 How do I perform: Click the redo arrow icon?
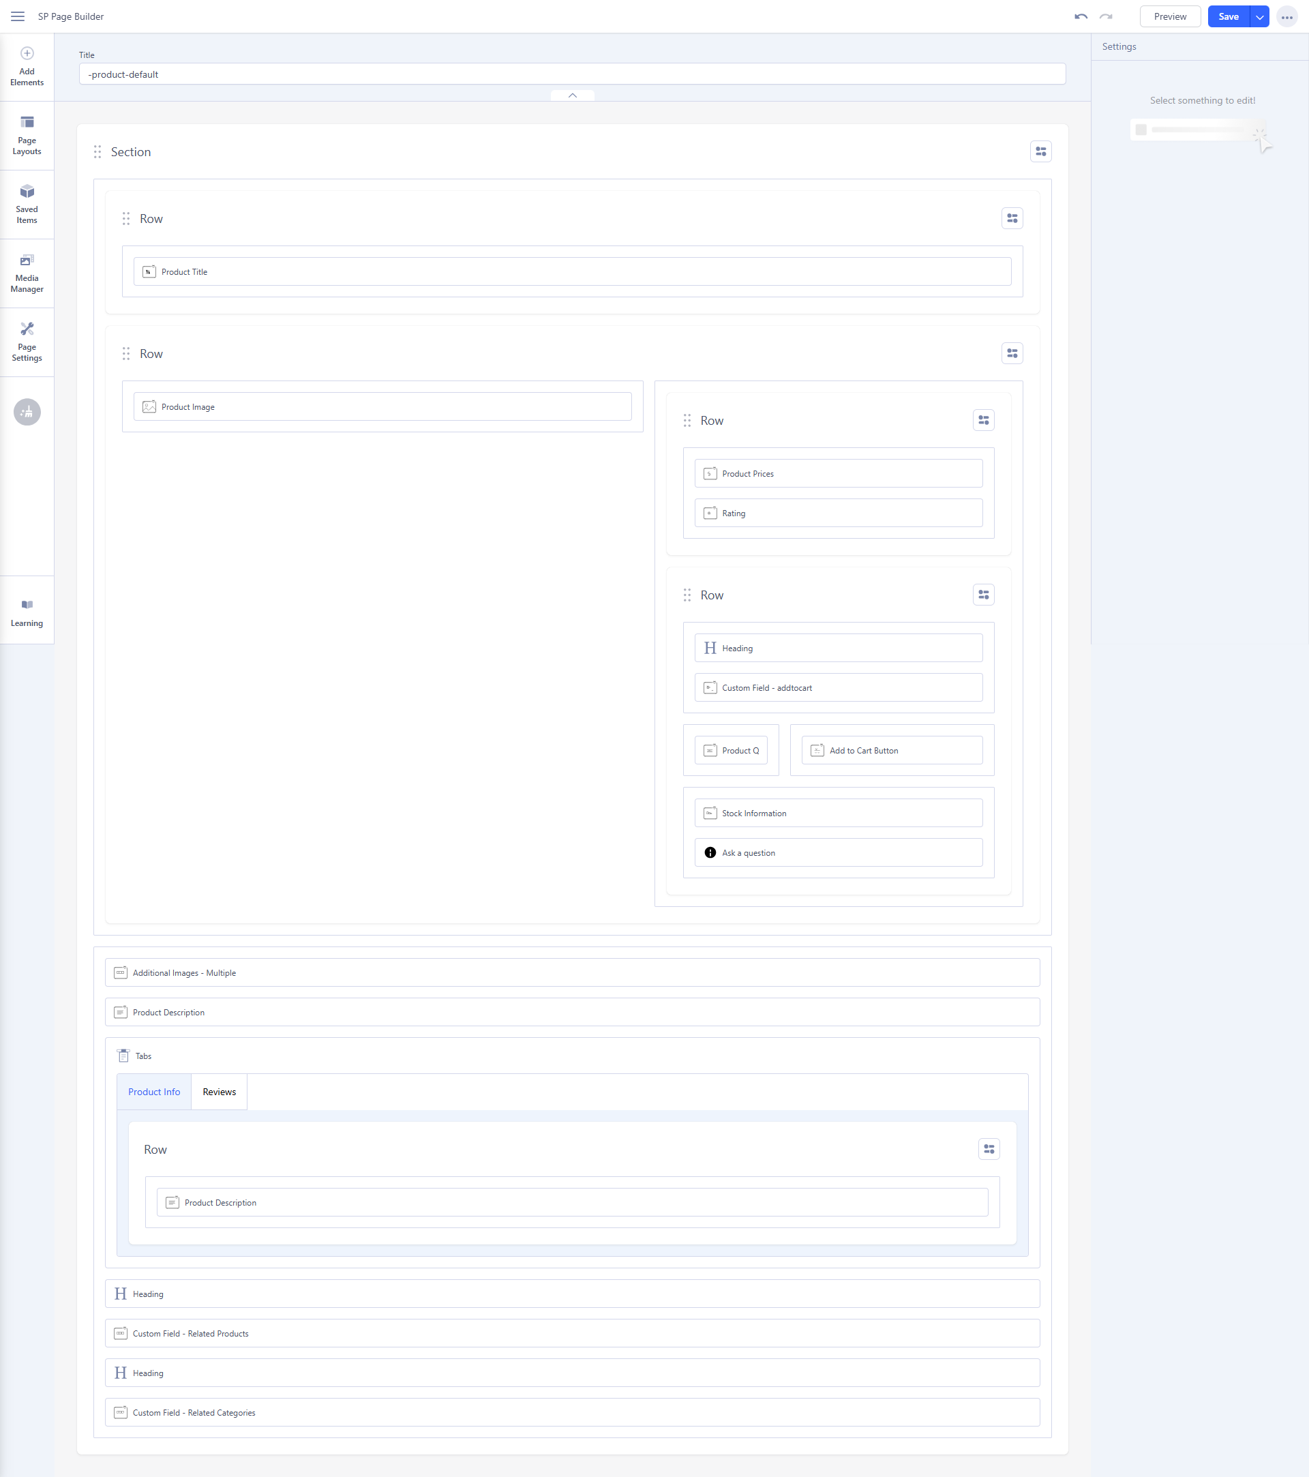(1106, 16)
